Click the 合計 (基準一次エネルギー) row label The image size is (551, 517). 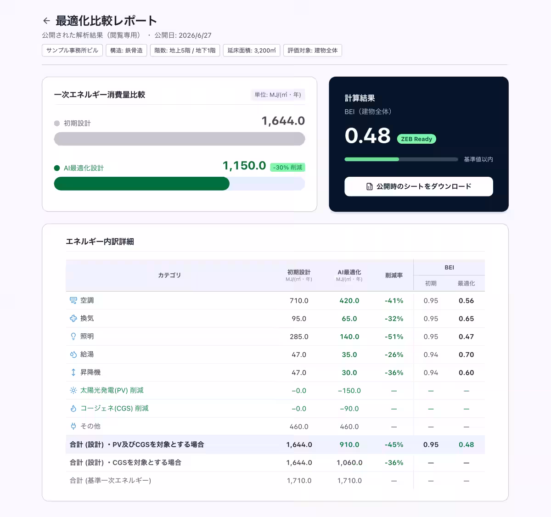110,480
